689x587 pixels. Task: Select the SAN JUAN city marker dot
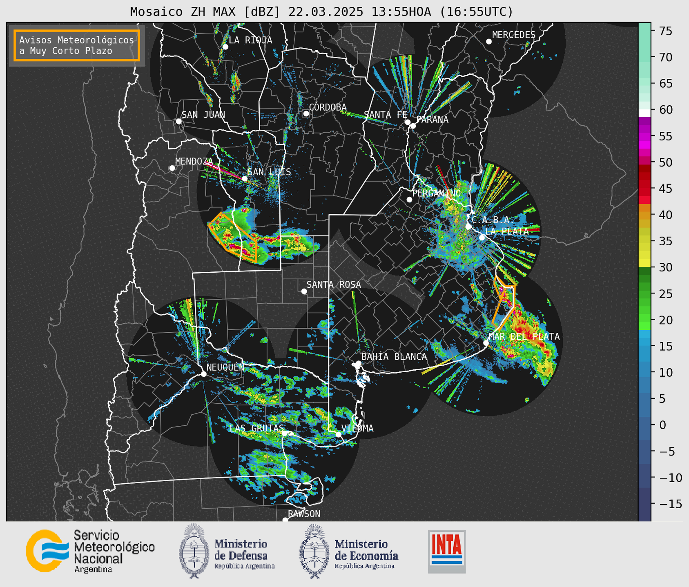coord(178,121)
